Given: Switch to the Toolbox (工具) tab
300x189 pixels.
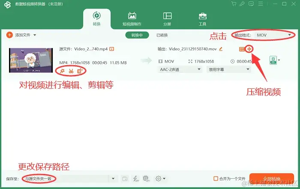Looking at the screenshot, I should pyautogui.click(x=202, y=19).
